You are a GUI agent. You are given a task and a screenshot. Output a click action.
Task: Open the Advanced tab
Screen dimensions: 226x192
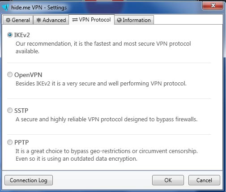pos(51,20)
